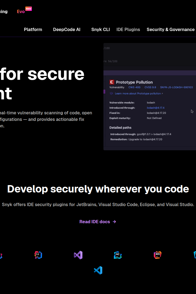
Task: Click the CVSS 9.8 link
Action: [150, 87]
